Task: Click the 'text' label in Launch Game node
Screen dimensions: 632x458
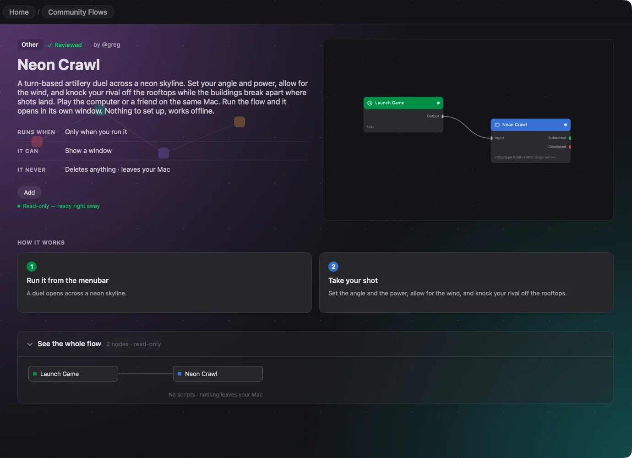Action: click(x=370, y=127)
